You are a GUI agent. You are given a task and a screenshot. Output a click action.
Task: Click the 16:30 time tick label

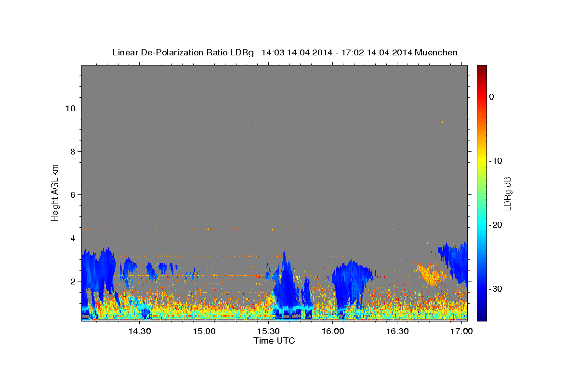pyautogui.click(x=397, y=332)
